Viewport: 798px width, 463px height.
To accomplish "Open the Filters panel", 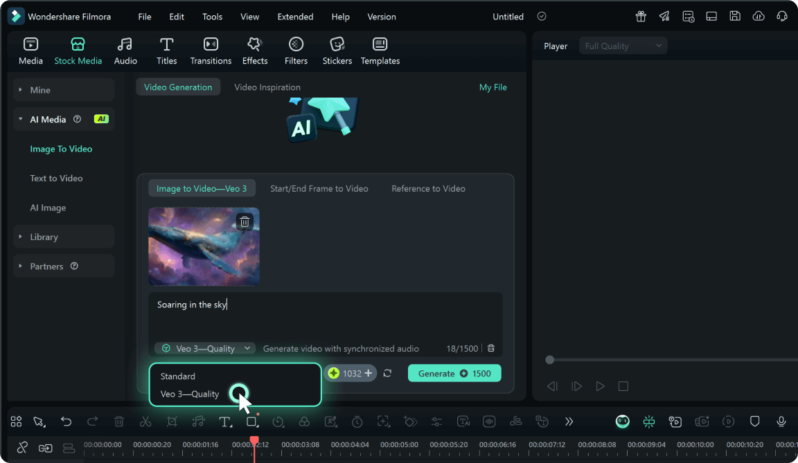I will pyautogui.click(x=296, y=51).
